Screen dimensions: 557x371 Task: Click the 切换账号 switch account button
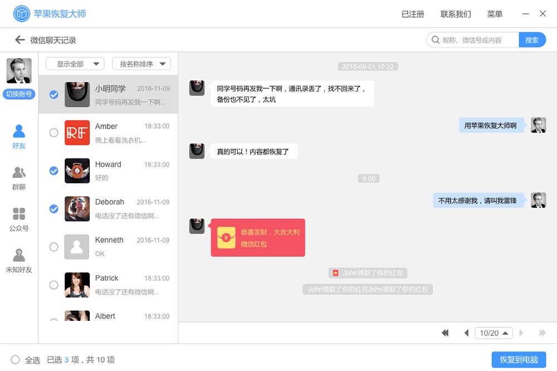click(x=19, y=94)
